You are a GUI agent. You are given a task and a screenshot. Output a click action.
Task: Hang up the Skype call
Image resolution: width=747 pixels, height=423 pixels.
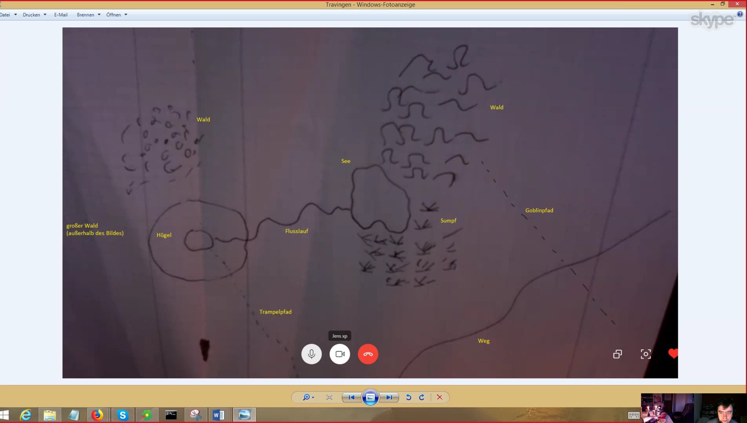point(368,354)
